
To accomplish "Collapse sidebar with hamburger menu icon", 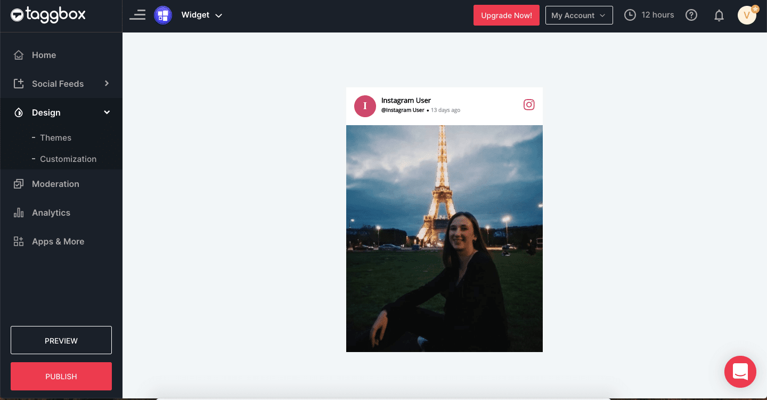I will click(137, 15).
